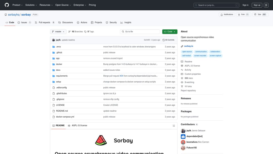The width and height of the screenshot is (273, 154).
Task: View the 0 Tags link
Action: tap(89, 32)
